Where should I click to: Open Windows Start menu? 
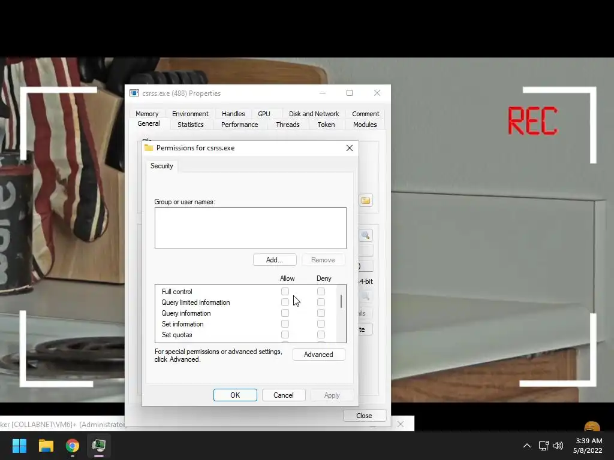pos(19,446)
